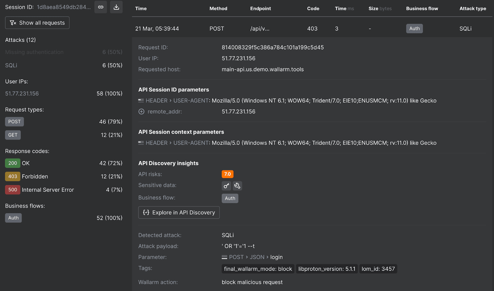Toggle the POST request type filter
The image size is (494, 291).
[15, 122]
